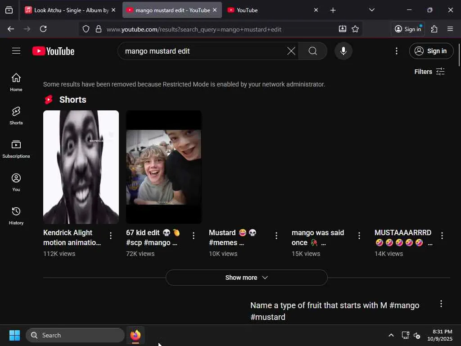Screen dimensions: 461x346
Task: Open options for Mustard #memes short
Action: [x=276, y=235]
